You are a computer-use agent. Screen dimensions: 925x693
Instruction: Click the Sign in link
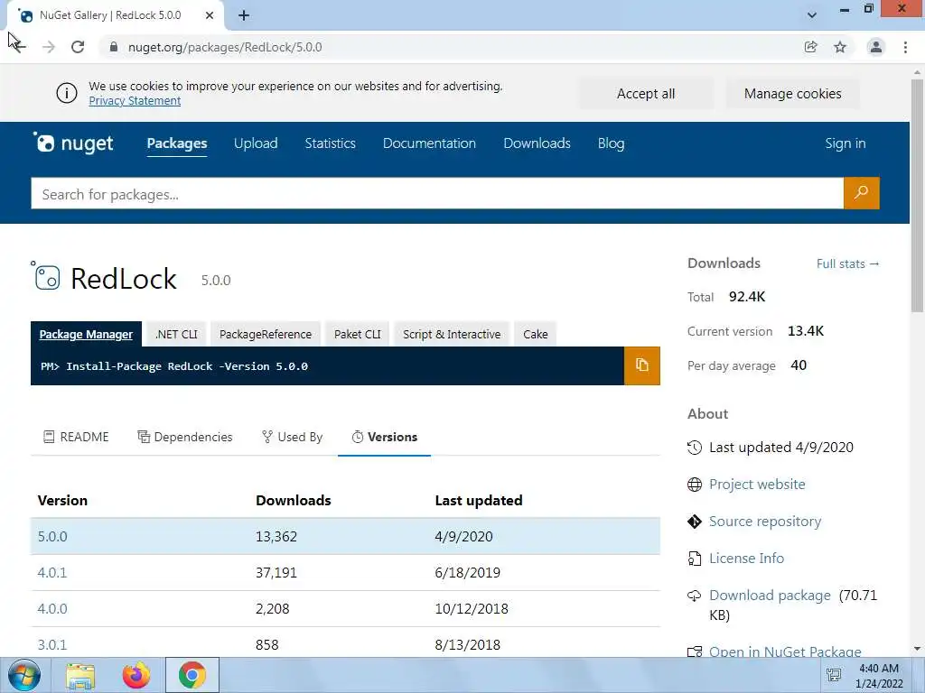click(846, 143)
